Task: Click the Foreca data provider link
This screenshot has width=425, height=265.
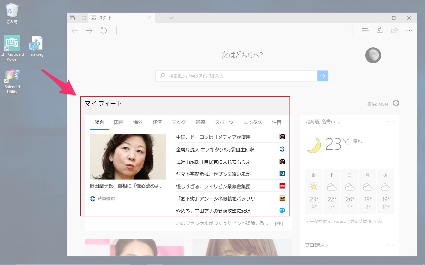Action: point(340,221)
